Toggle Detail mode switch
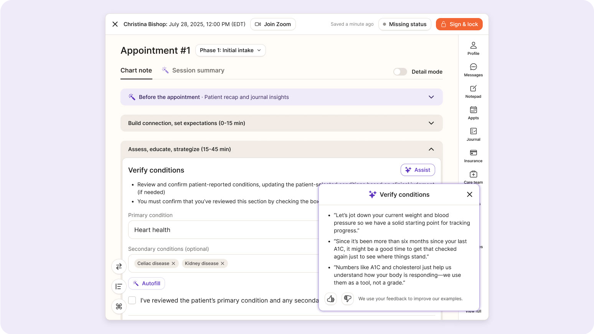 coord(400,72)
